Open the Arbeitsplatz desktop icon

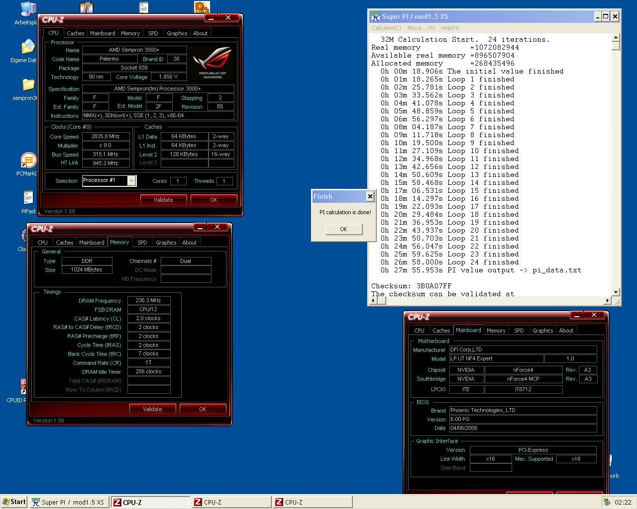[27, 9]
